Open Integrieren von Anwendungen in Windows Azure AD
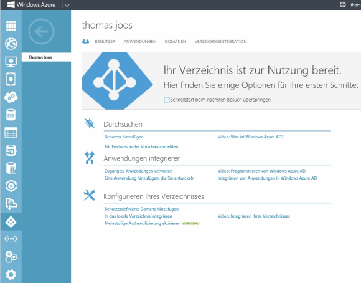This screenshot has height=283, width=361. point(267,178)
